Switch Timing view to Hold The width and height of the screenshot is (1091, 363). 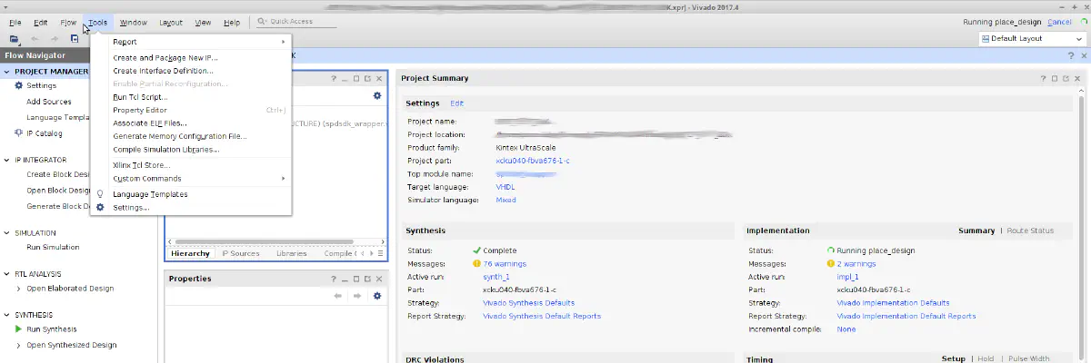pos(986,358)
